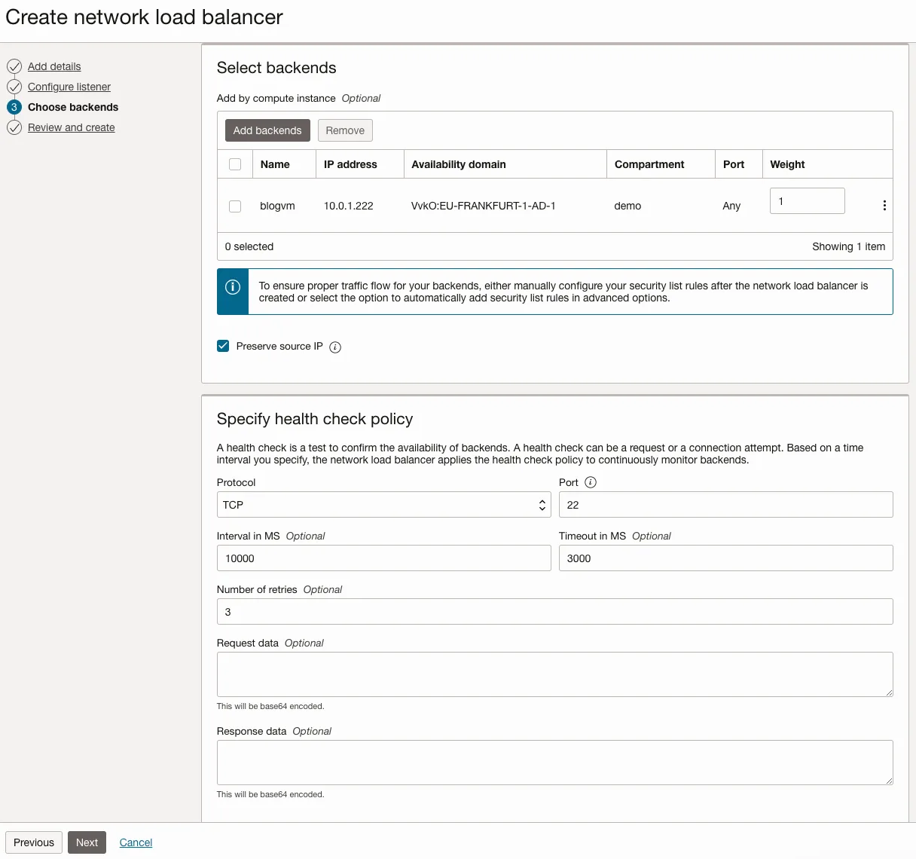916x859 pixels.
Task: Click the Availability domain column header
Action: pos(459,164)
